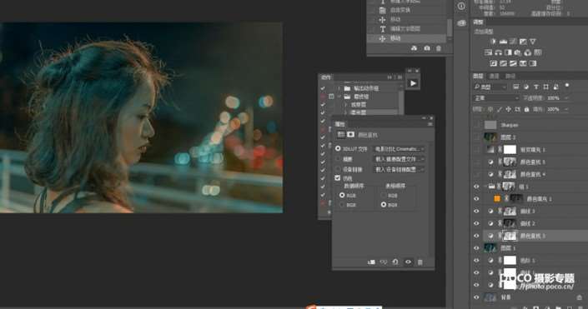Add a Posterize adjustment layer
Viewport: 588px width, 309px height.
tap(503, 63)
